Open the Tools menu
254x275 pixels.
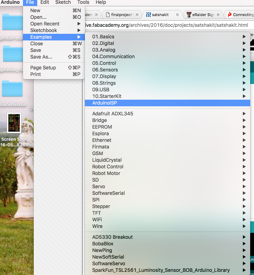click(x=83, y=2)
